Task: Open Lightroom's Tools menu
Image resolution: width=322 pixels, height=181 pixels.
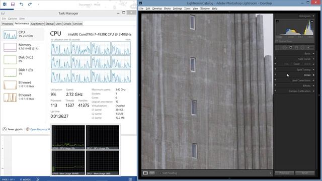Action: pyautogui.click(x=187, y=9)
